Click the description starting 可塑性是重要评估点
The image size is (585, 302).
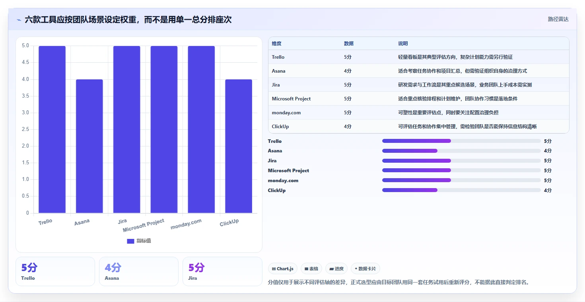pos(448,113)
